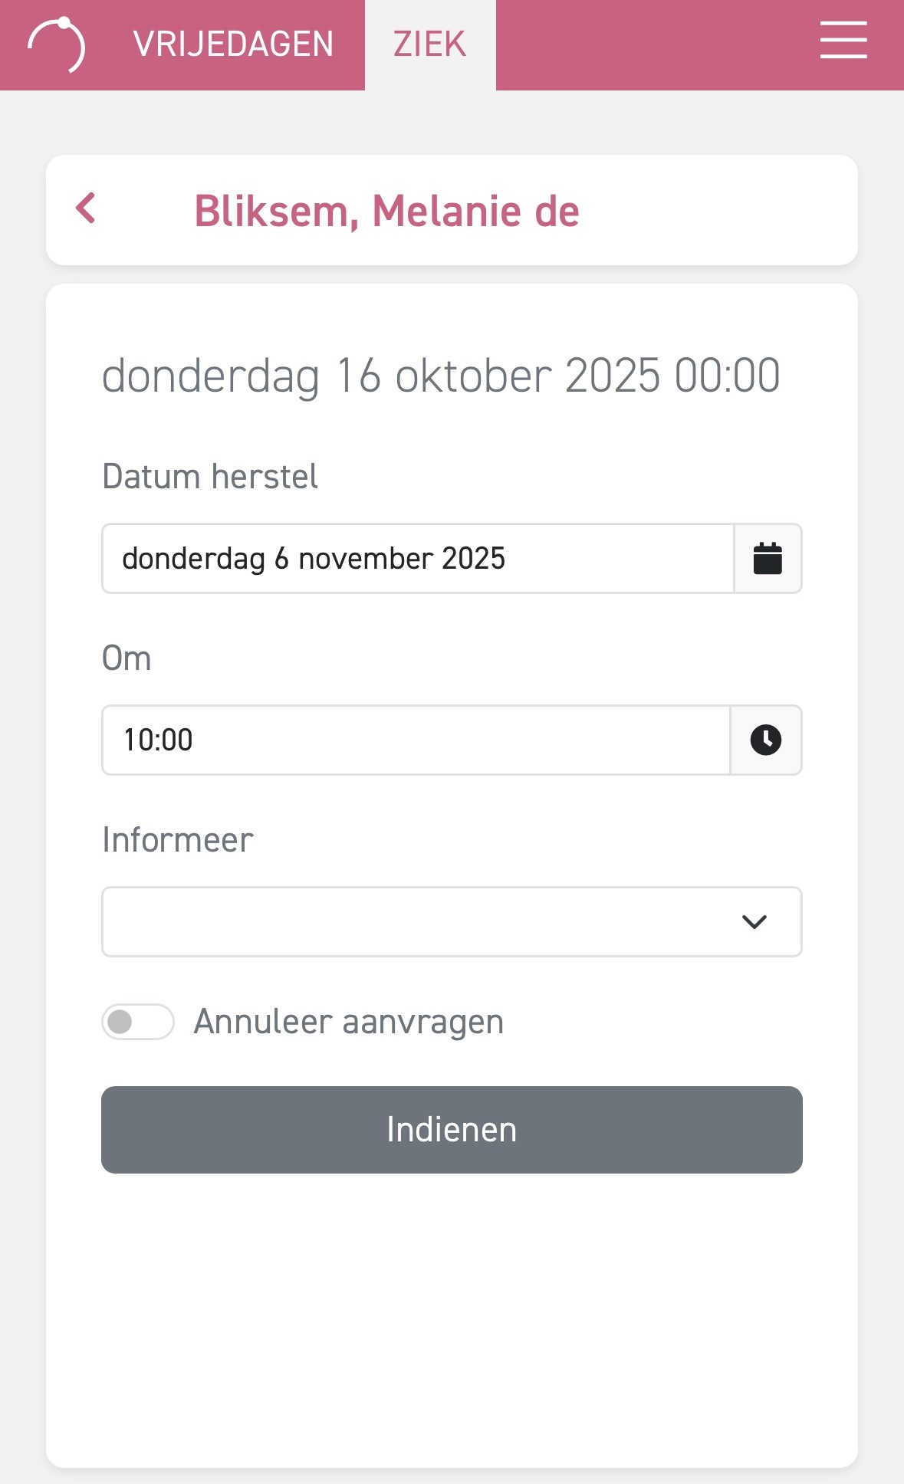Open the clock time picker icon
The width and height of the screenshot is (904, 1484).
coord(766,740)
